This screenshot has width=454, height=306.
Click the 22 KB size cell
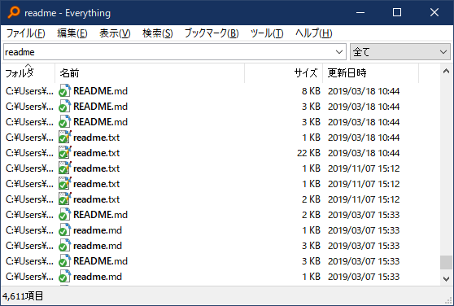click(308, 152)
